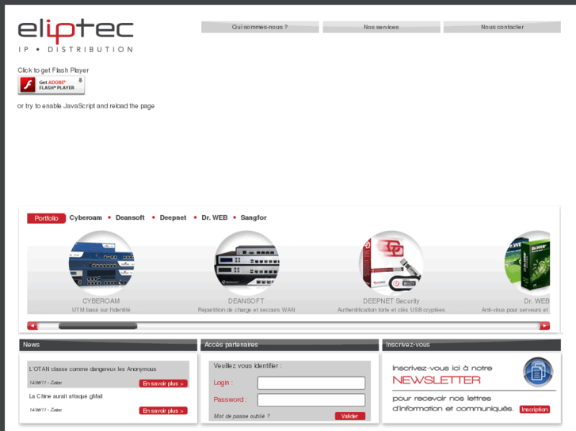Viewport: 576px width, 431px height.
Task: Click the News panel header
Action: [x=108, y=345]
